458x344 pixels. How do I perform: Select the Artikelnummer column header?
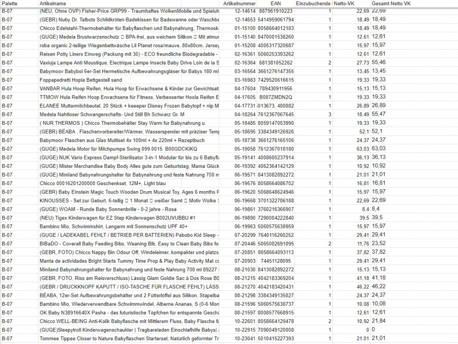[238, 3]
